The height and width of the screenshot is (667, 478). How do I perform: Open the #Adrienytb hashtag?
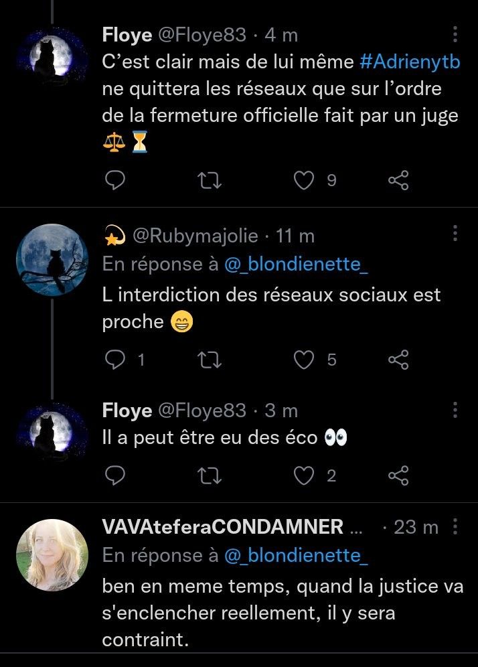pyautogui.click(x=410, y=62)
